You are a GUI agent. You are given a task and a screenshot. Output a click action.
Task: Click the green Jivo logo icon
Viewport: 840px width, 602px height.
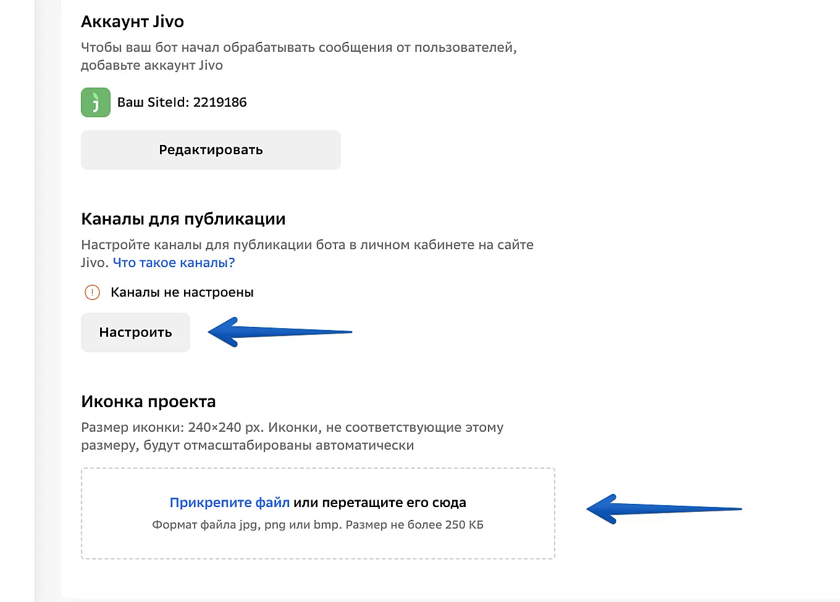pos(96,102)
